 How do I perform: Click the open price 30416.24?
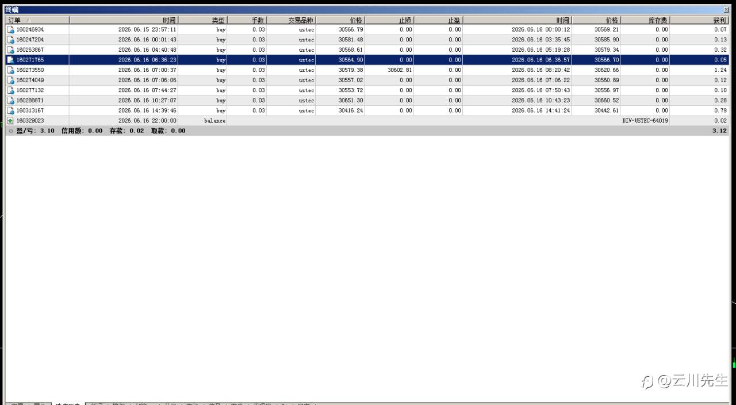point(351,110)
